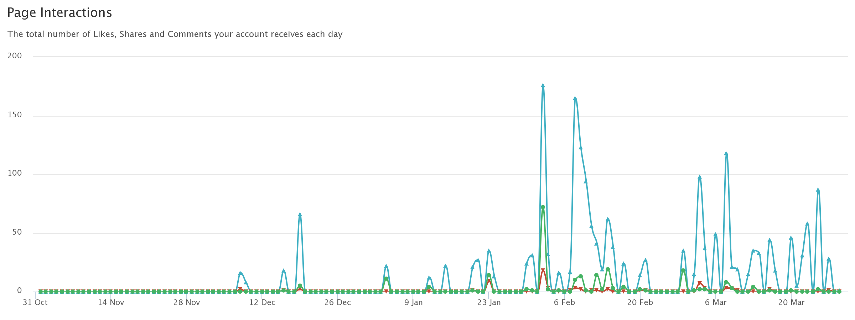The image size is (855, 320).
Task: Click the red peak marker at 23 Jan
Action: (489, 281)
